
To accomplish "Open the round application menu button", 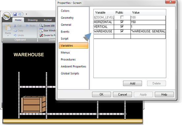I will pyautogui.click(x=7, y=16).
